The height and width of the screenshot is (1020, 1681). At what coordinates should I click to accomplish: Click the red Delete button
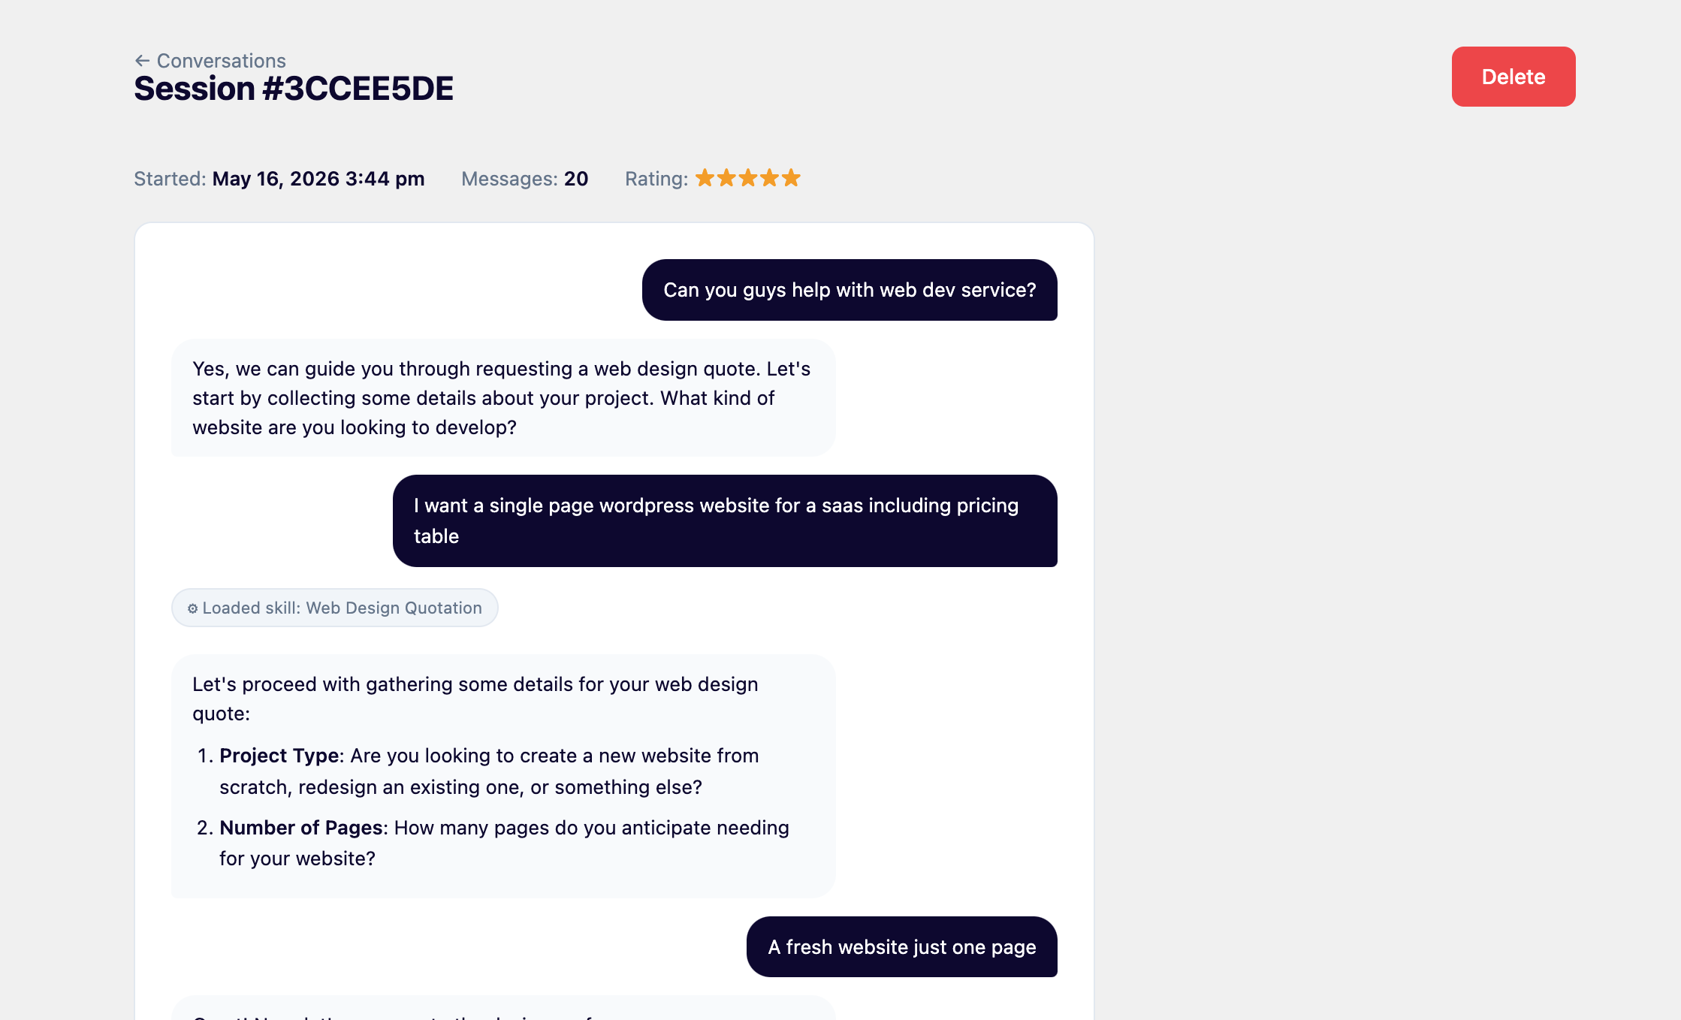click(x=1514, y=77)
